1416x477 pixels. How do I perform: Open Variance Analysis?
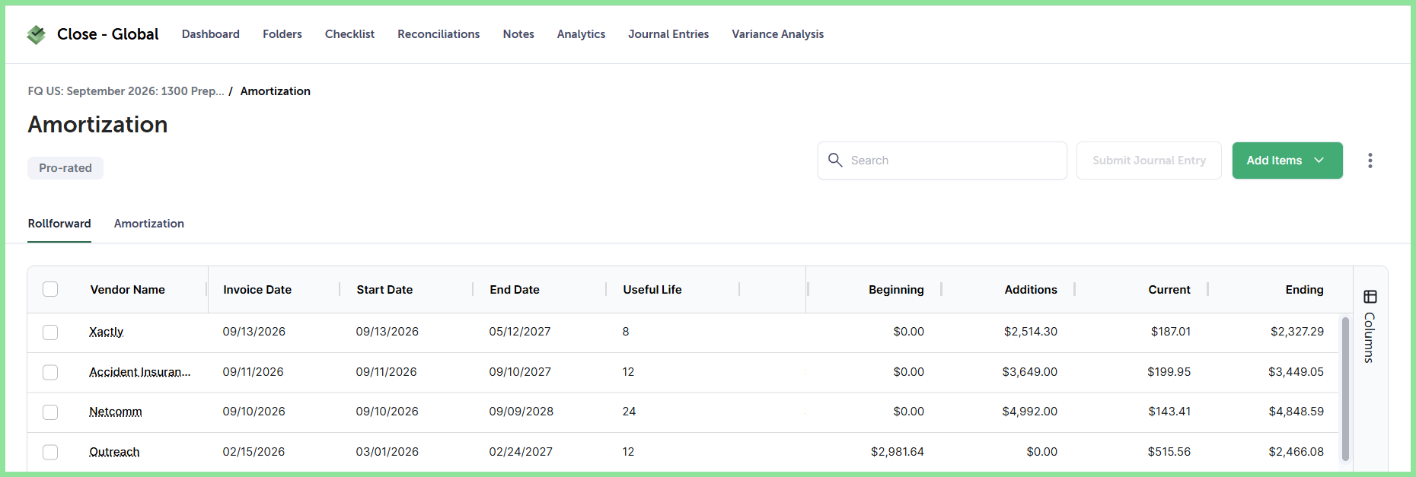[x=777, y=34]
